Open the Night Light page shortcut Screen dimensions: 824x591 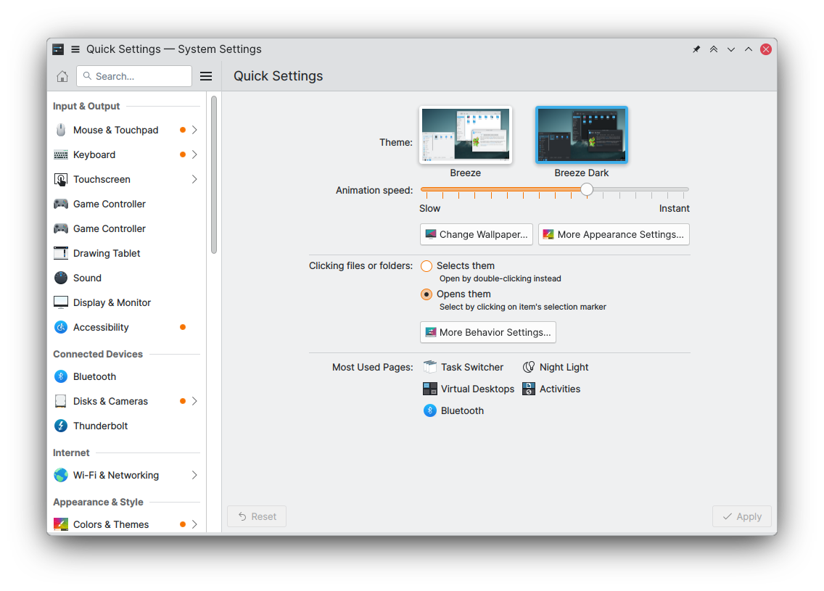(556, 367)
